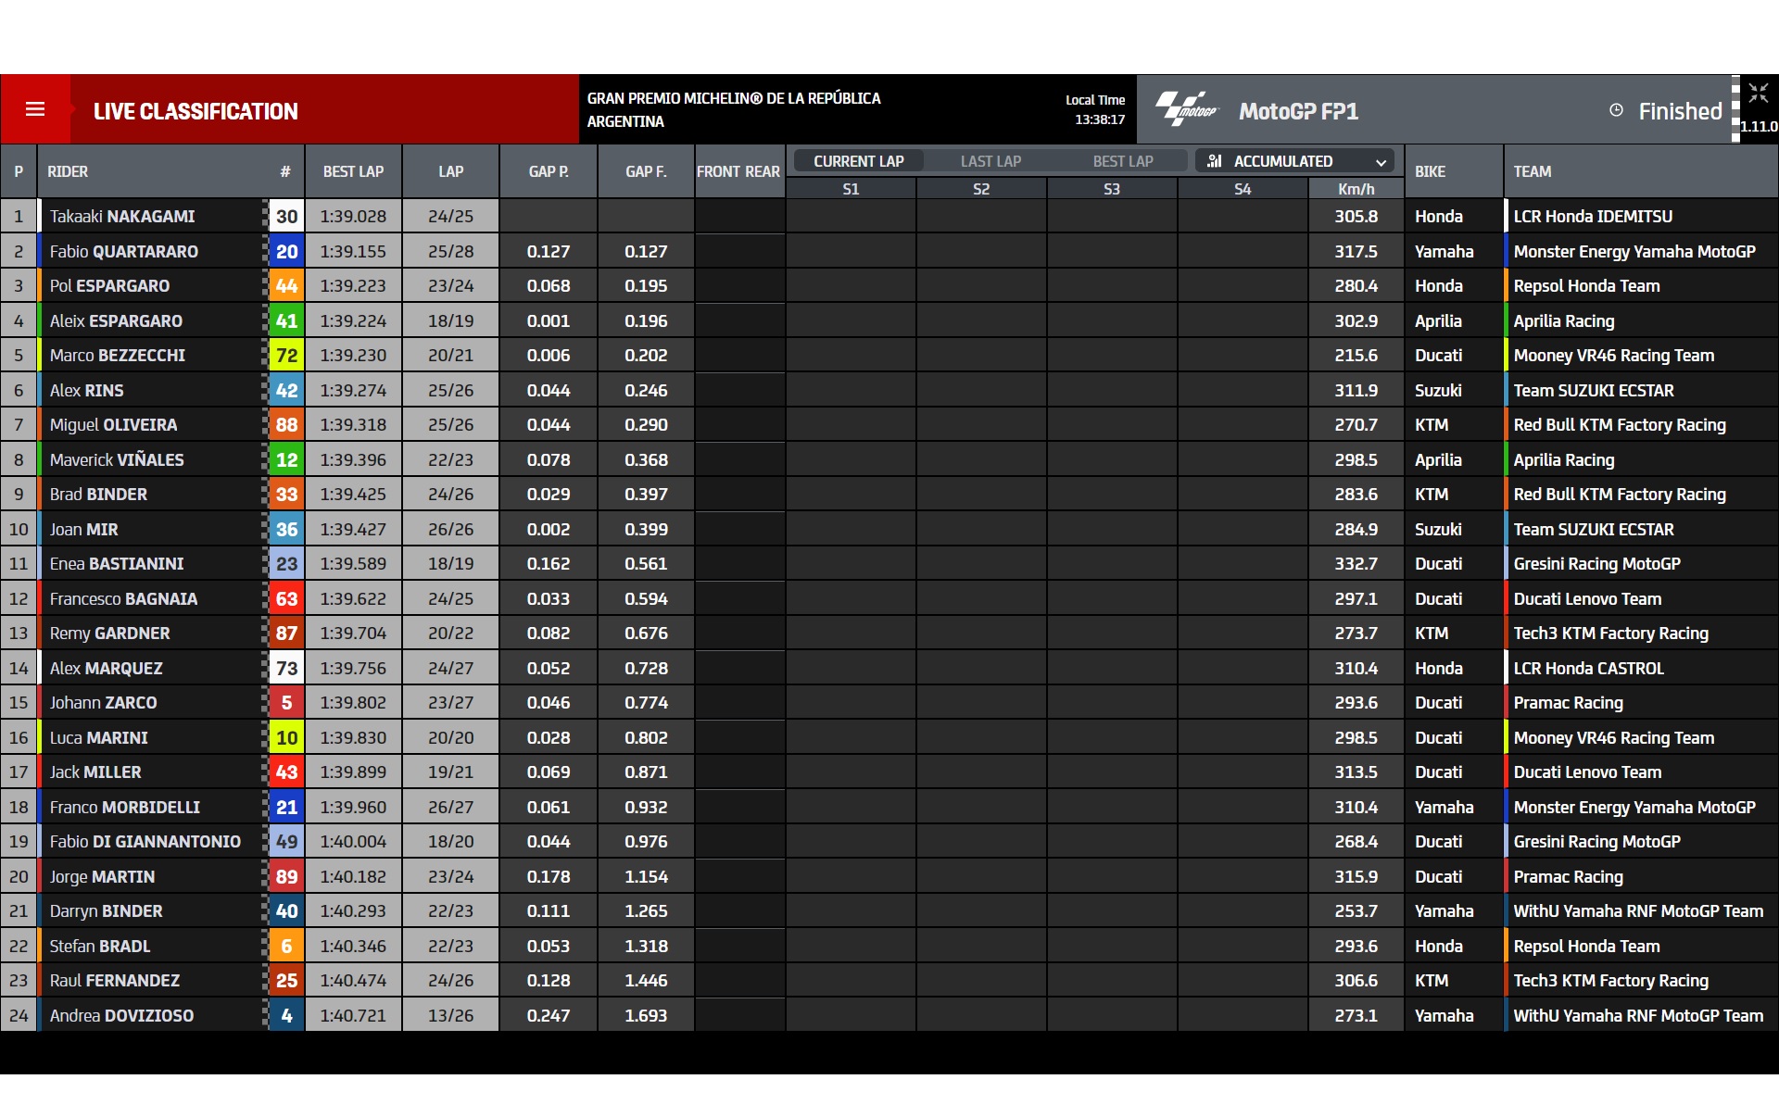Screen dimensions: 1779x1117
Task: Click the Gran Premio Michelin Argentina title
Action: click(x=734, y=109)
